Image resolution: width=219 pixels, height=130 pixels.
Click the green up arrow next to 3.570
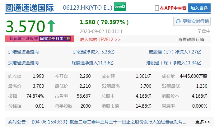(x=51, y=26)
